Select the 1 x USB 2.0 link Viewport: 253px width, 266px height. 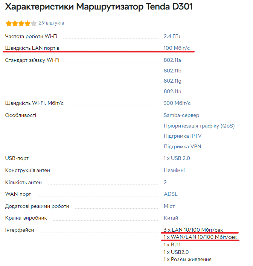[x=177, y=158]
